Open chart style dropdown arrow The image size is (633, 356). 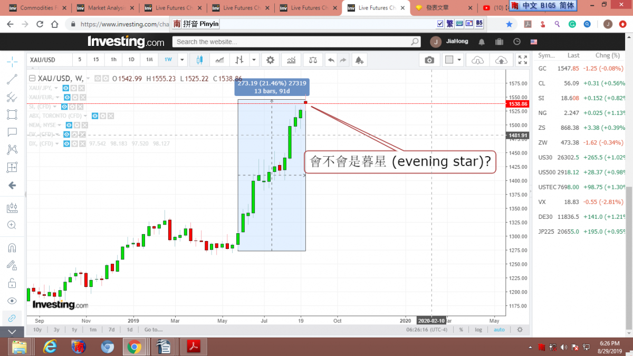tap(254, 60)
